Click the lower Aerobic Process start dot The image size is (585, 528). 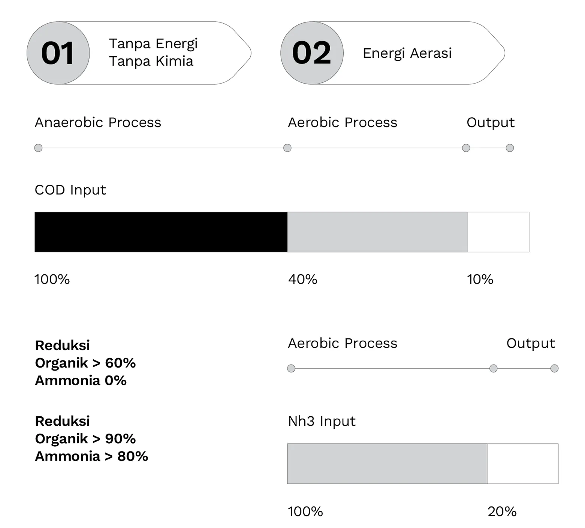tap(291, 368)
